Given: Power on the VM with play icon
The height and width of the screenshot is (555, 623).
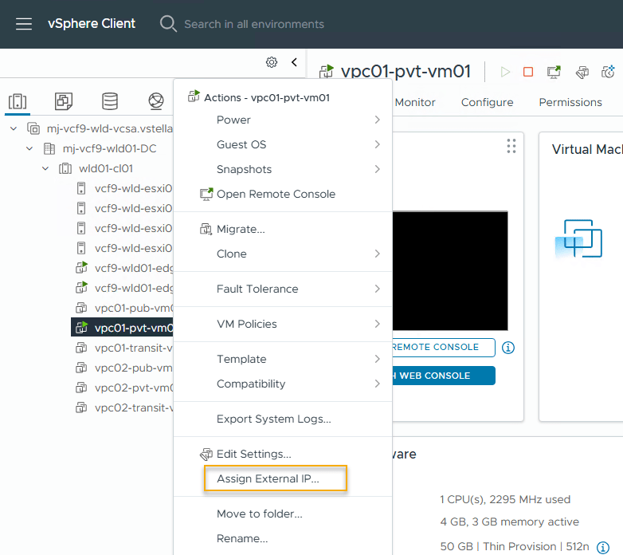Looking at the screenshot, I should (x=505, y=72).
